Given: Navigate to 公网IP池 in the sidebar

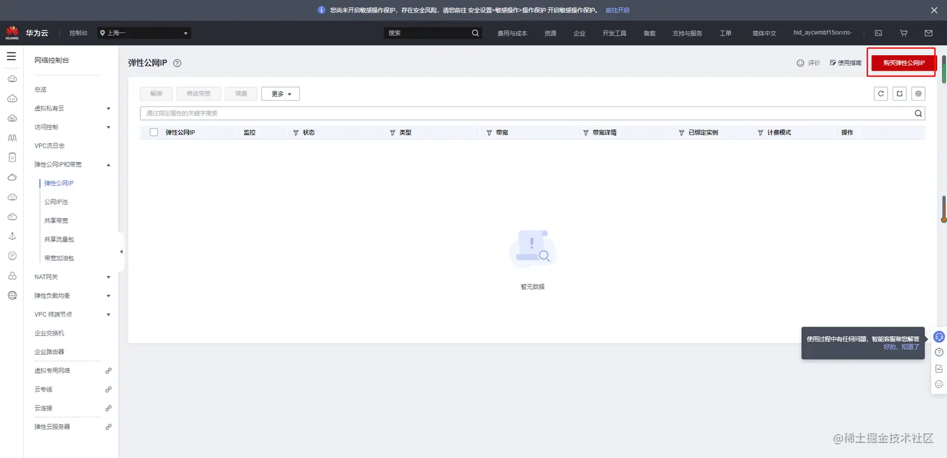Looking at the screenshot, I should 57,201.
